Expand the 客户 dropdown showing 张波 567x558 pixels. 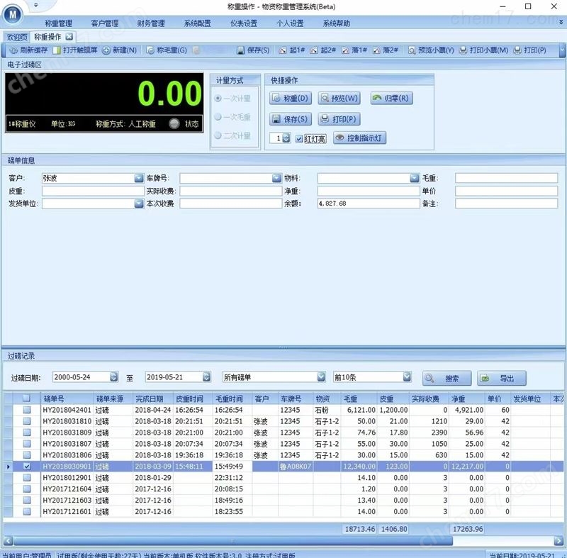pyautogui.click(x=139, y=179)
